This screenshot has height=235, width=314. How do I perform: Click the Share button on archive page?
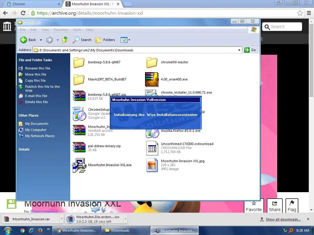pos(274,206)
